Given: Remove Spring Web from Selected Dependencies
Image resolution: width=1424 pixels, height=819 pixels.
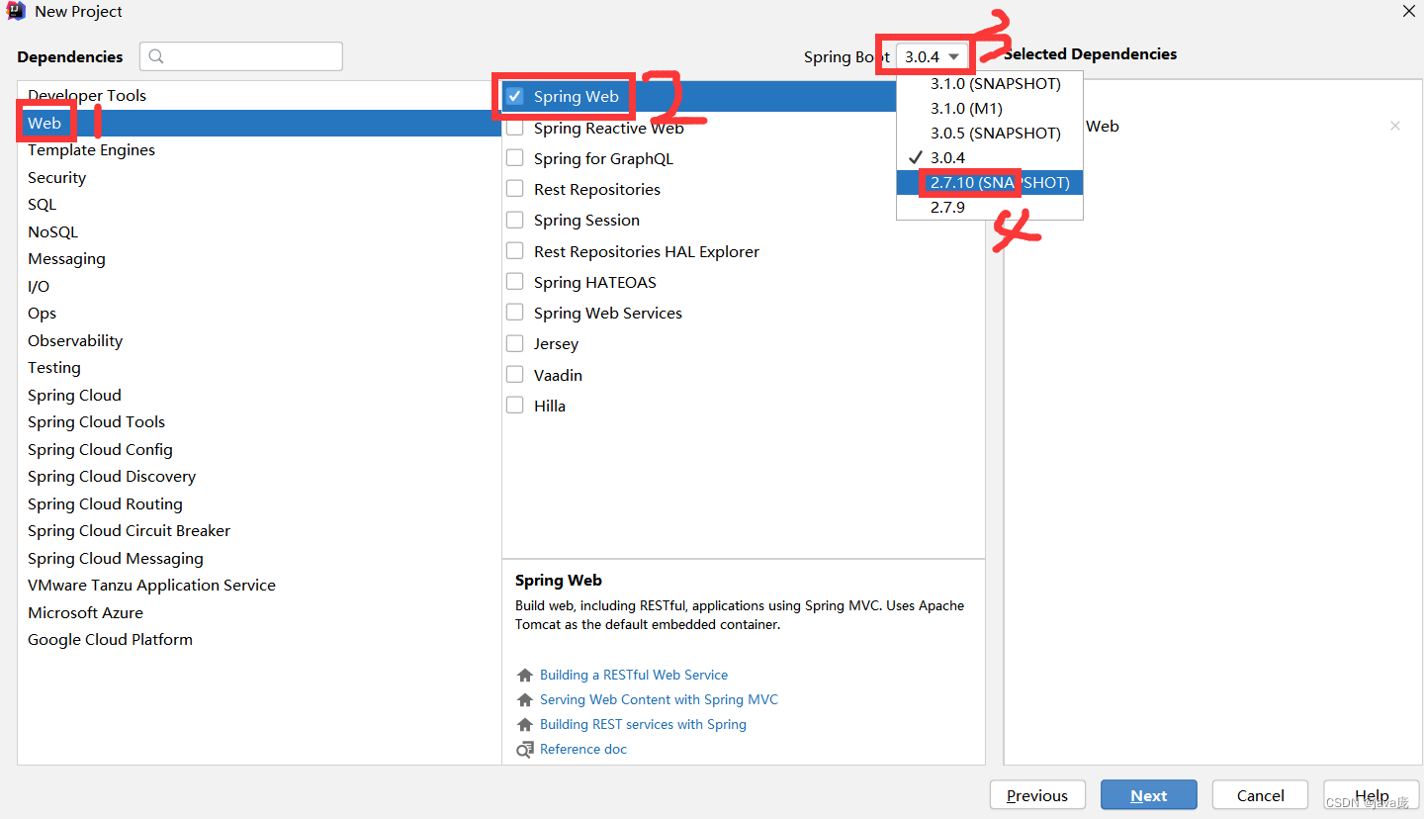Looking at the screenshot, I should point(1395,126).
